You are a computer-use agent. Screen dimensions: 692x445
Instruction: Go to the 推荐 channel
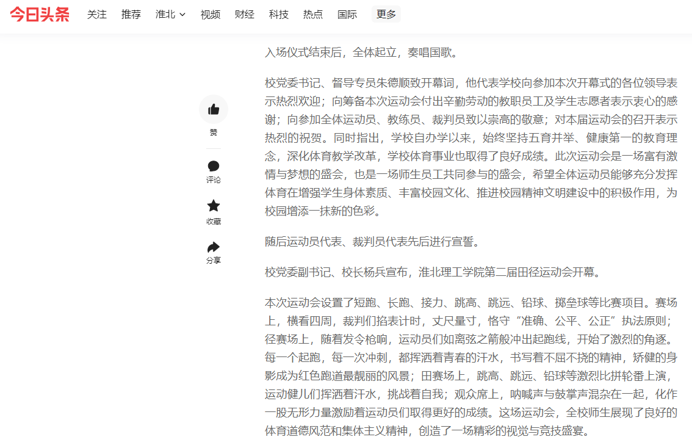click(x=131, y=15)
